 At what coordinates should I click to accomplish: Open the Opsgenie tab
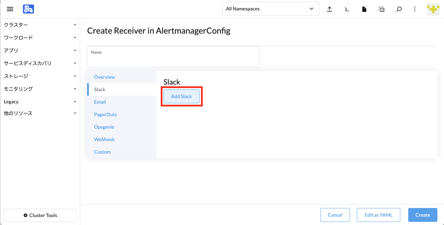pos(122,127)
